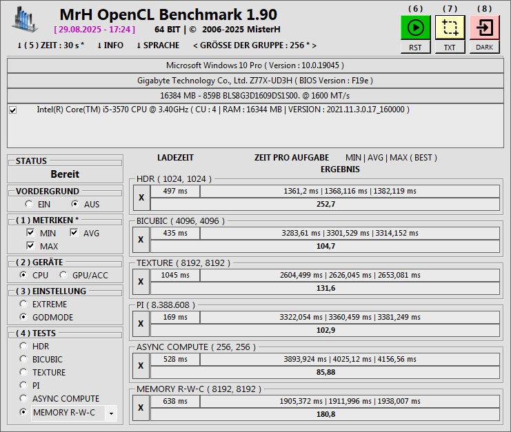Click the HDR result value 252,7
This screenshot has height=432, width=511.
[325, 204]
